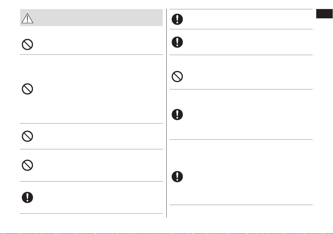
Task: Select the second prohibition icon in left column
Action: (x=27, y=89)
